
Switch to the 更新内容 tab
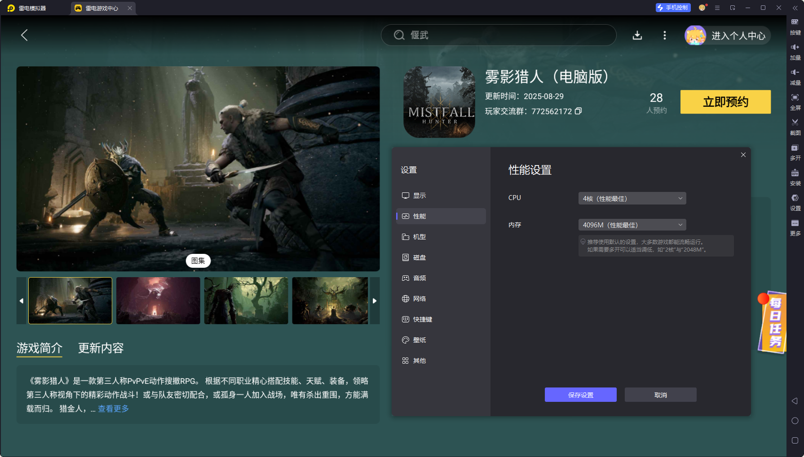tap(101, 348)
